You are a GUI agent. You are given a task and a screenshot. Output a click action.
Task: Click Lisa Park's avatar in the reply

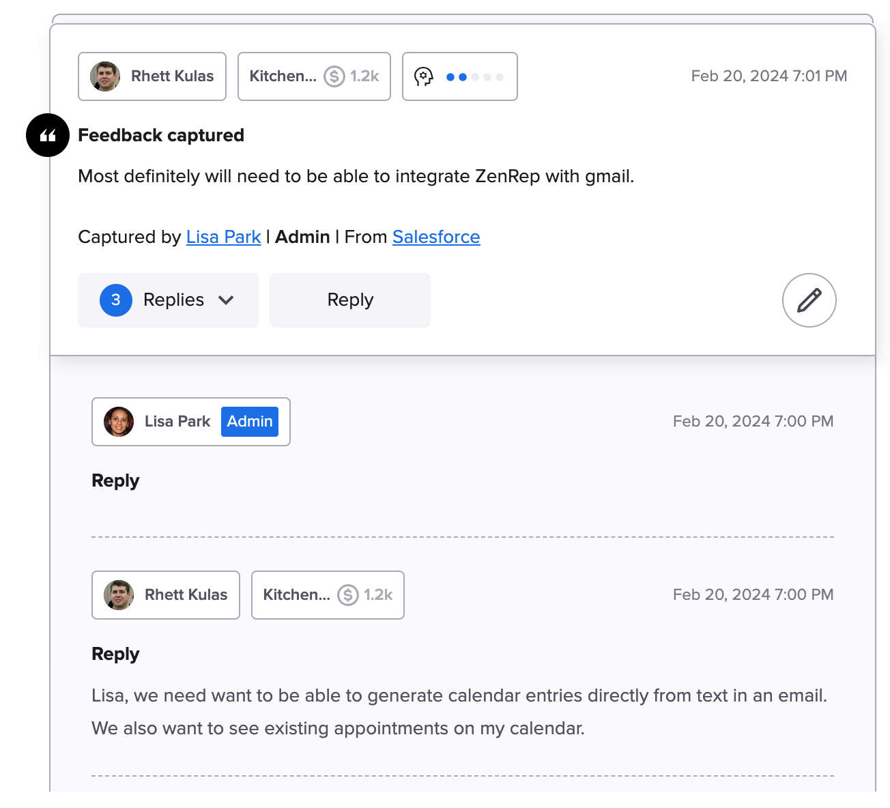(x=119, y=422)
